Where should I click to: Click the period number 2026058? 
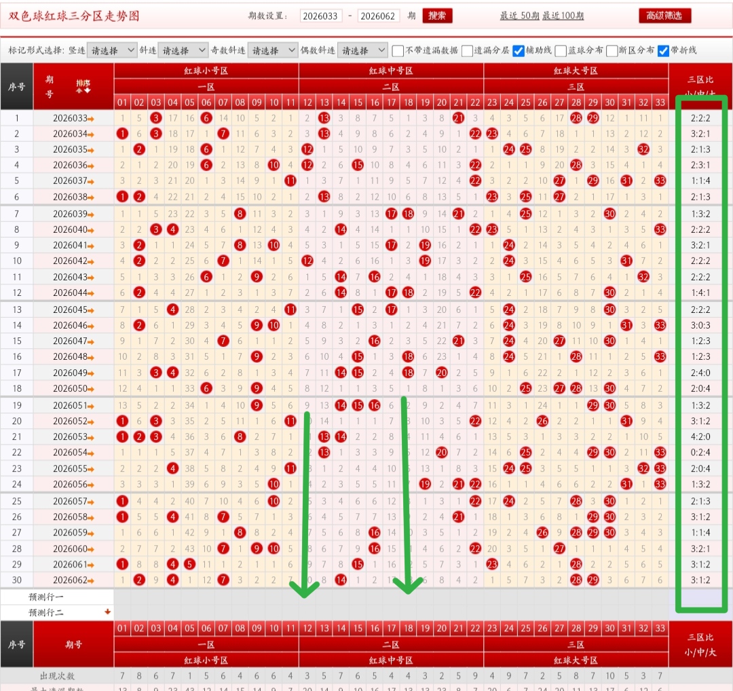tap(70, 517)
